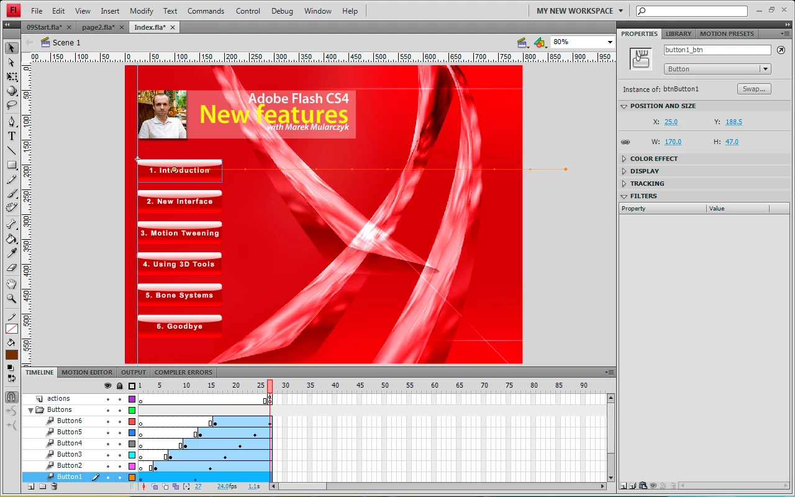Expand the Color Effect section
The width and height of the screenshot is (795, 497).
pyautogui.click(x=624, y=159)
